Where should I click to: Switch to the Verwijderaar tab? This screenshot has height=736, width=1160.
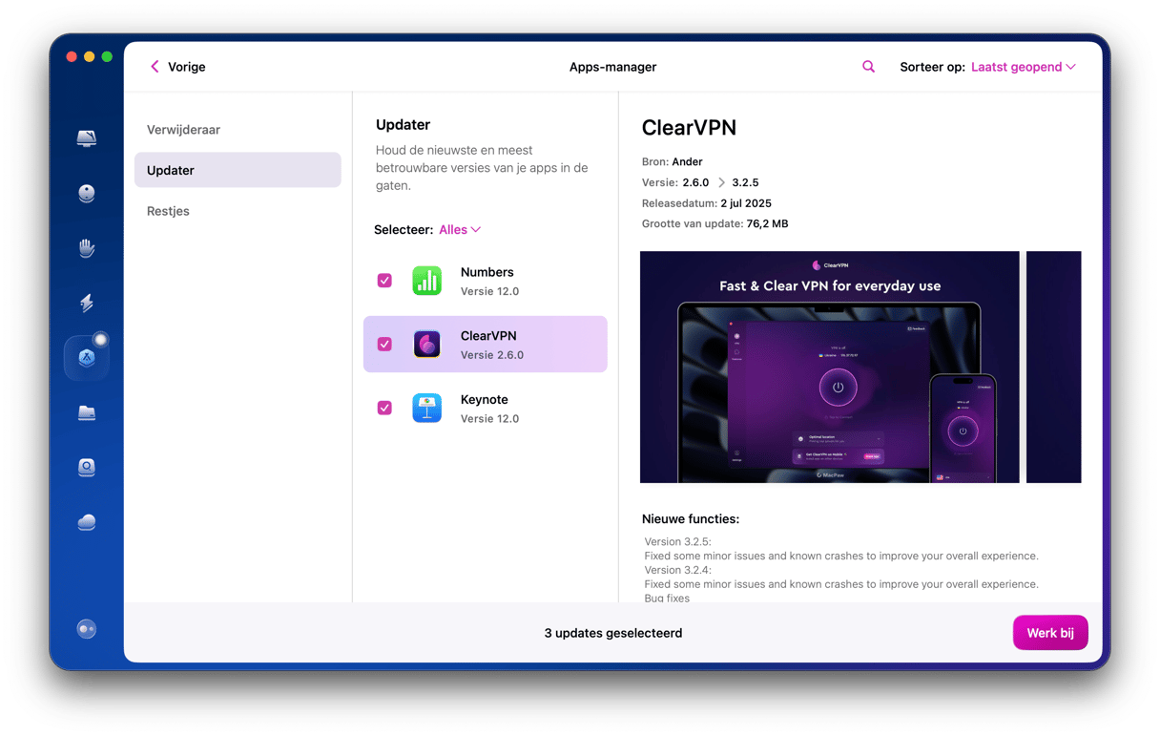pos(183,130)
